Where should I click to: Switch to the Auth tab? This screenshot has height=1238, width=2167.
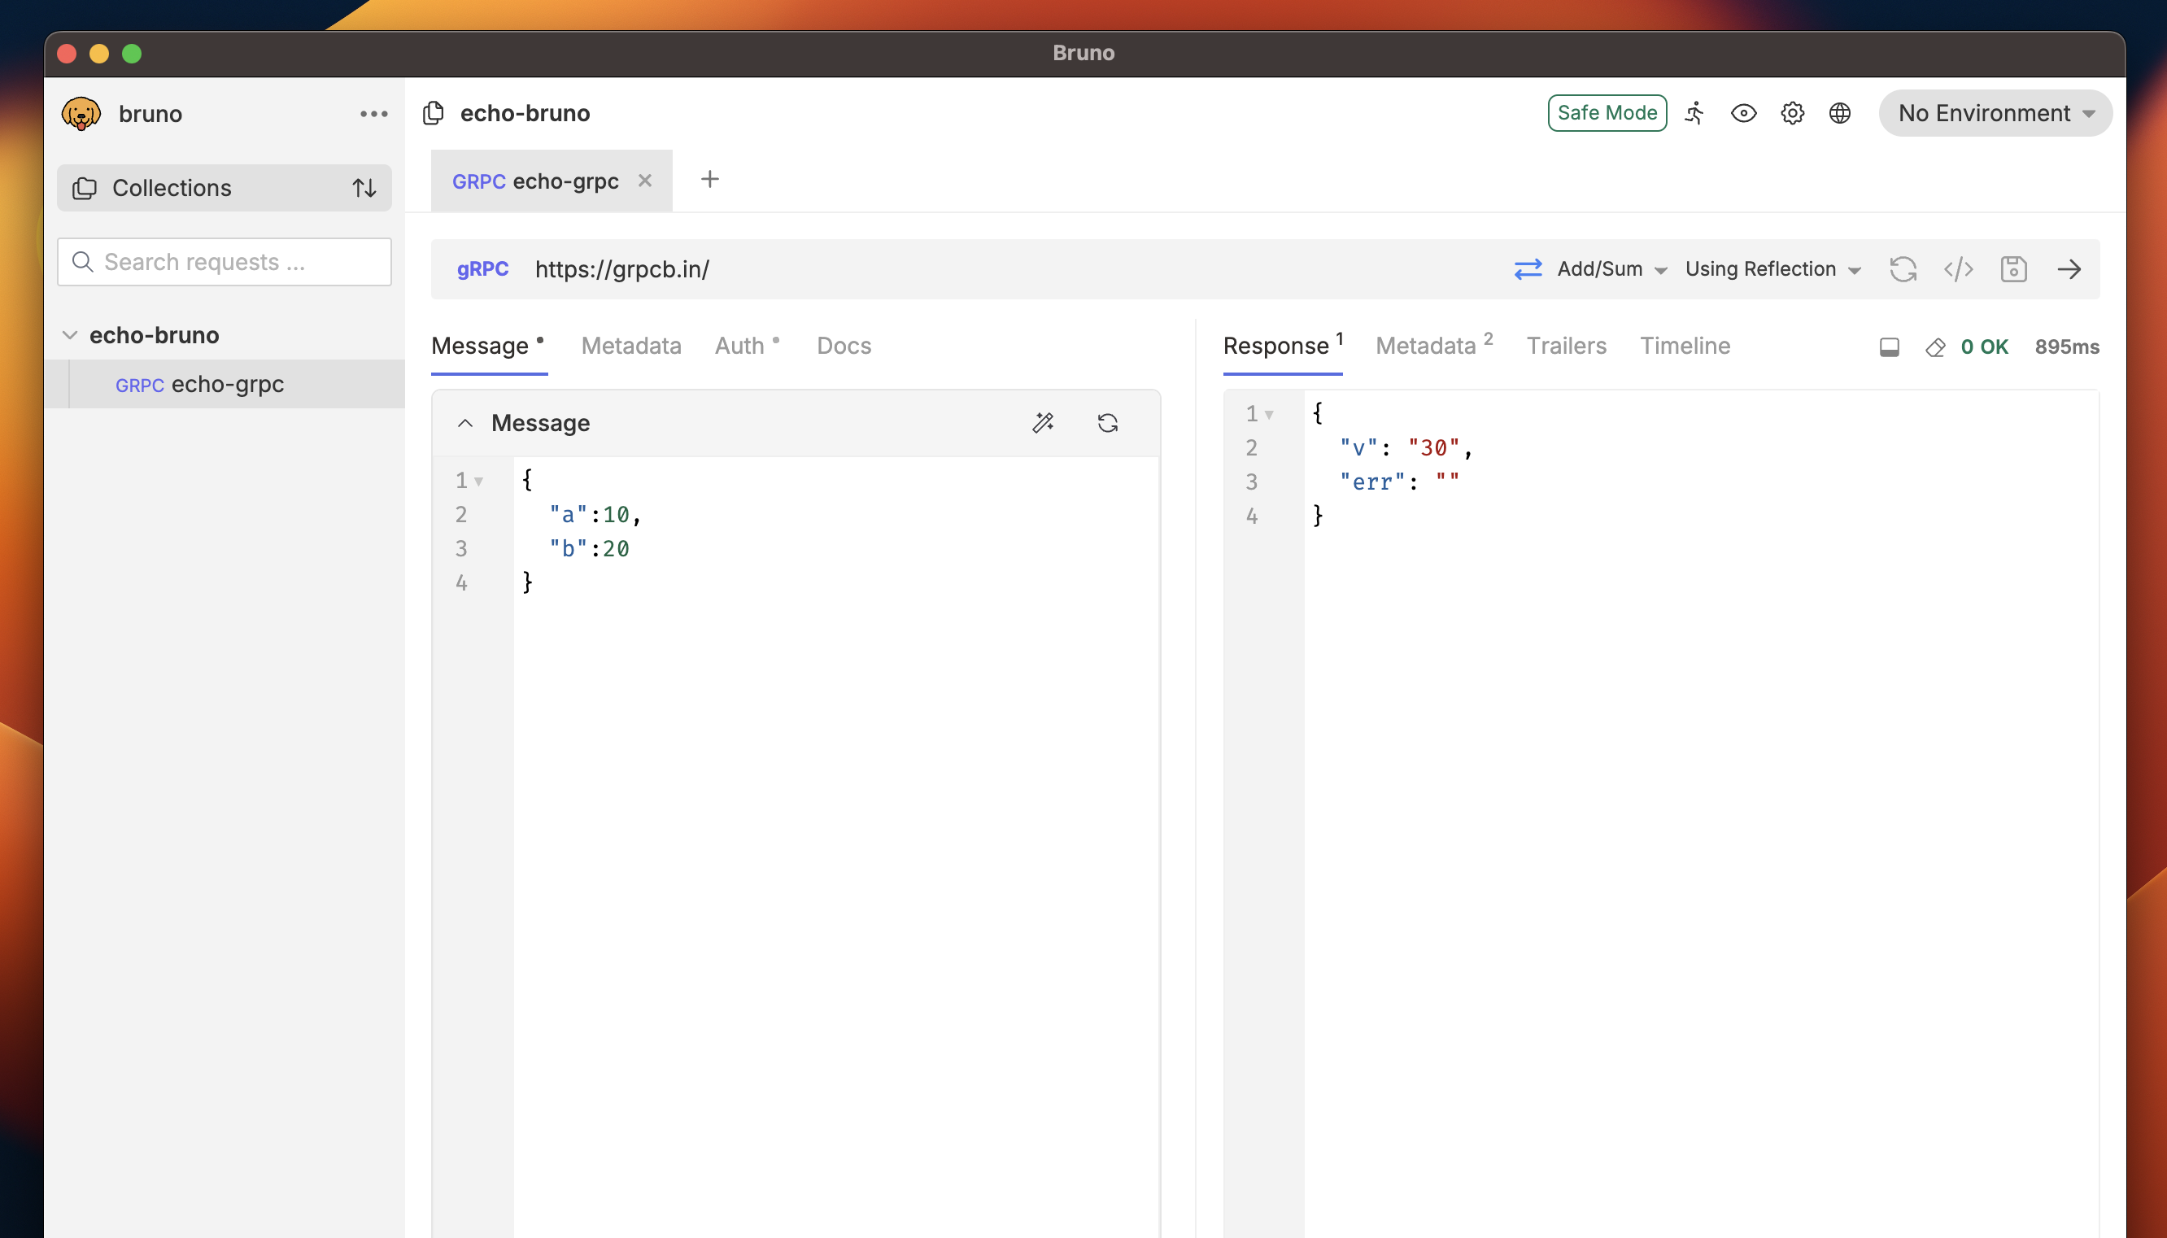pyautogui.click(x=739, y=346)
